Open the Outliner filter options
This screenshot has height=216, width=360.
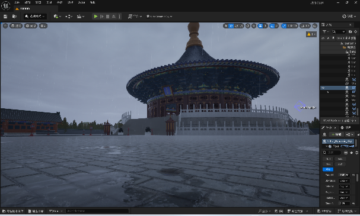(x=326, y=31)
